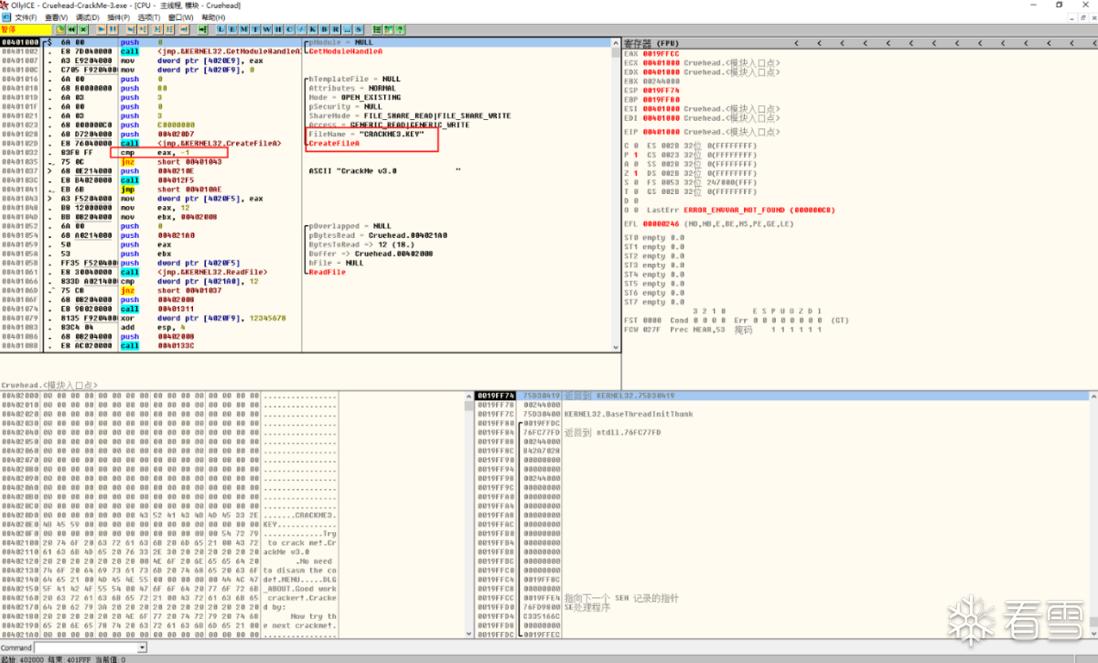Open CPU window (C) icon

(289, 29)
